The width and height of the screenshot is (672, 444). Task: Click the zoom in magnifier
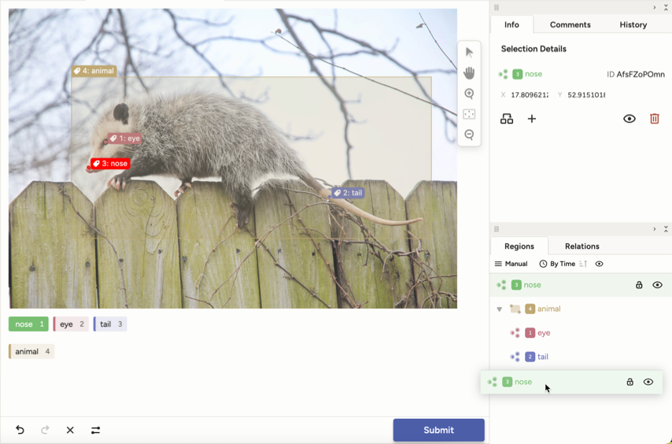[x=469, y=94]
